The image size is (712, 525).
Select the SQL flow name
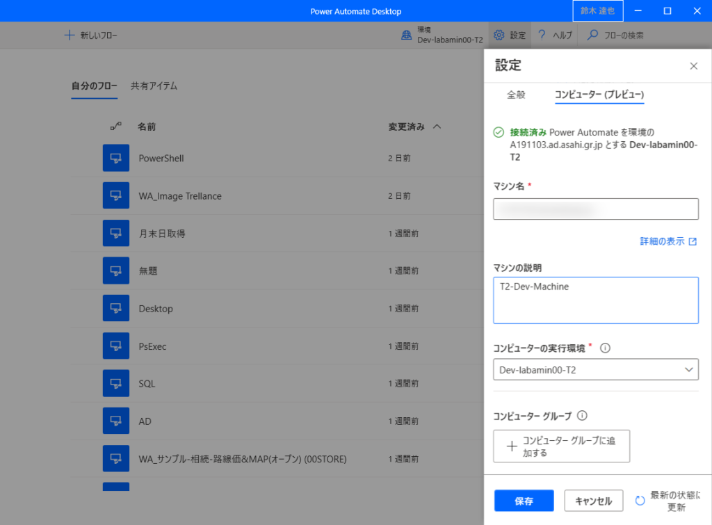(147, 384)
